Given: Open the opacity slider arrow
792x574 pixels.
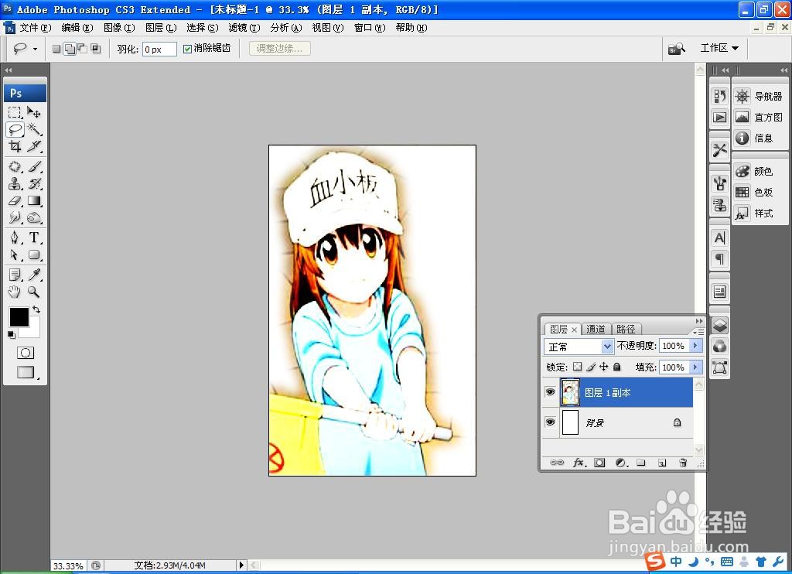Looking at the screenshot, I should point(695,346).
